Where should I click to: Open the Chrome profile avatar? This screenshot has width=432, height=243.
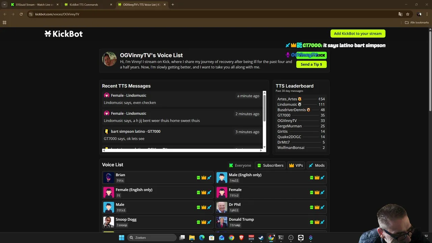tap(419, 14)
